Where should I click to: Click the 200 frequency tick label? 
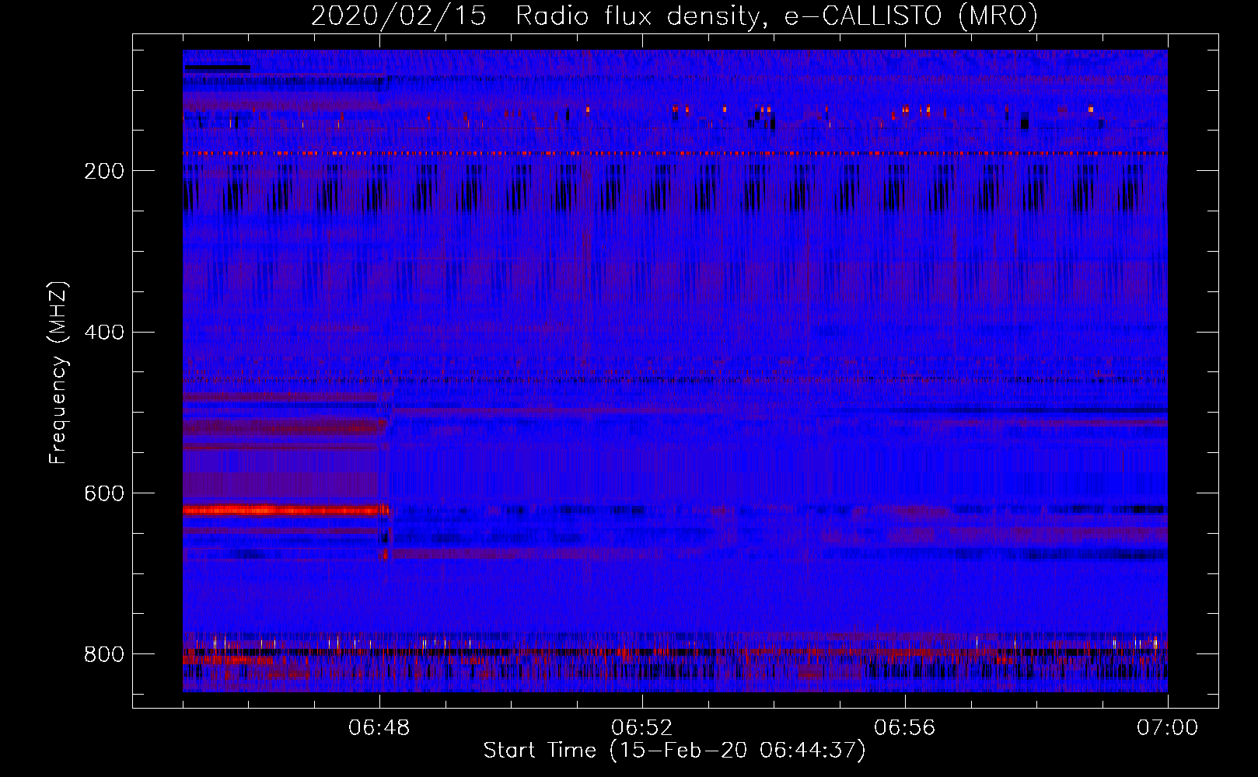104,171
